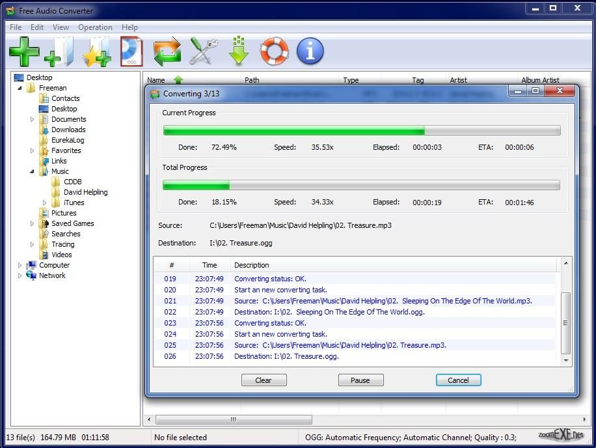This screenshot has width=596, height=448.
Task: Click the orange Convert arrows icon
Action: (x=167, y=51)
